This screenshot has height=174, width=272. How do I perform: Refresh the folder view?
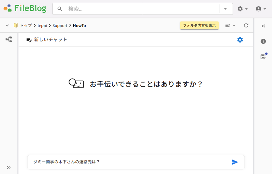[x=246, y=25]
